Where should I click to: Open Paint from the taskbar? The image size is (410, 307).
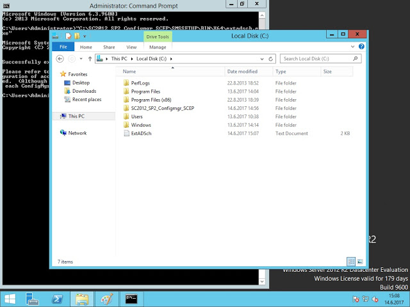coord(107,298)
